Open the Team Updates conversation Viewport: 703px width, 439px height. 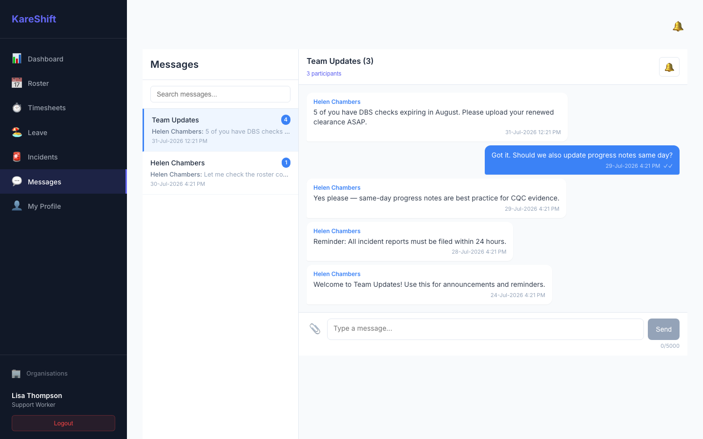pyautogui.click(x=221, y=130)
